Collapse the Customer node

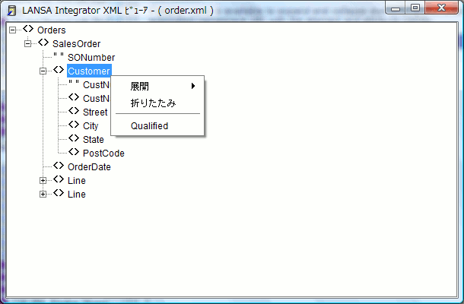tap(43, 71)
